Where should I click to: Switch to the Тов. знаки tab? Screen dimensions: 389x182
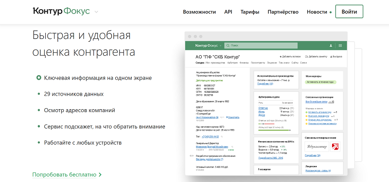[x=284, y=63]
